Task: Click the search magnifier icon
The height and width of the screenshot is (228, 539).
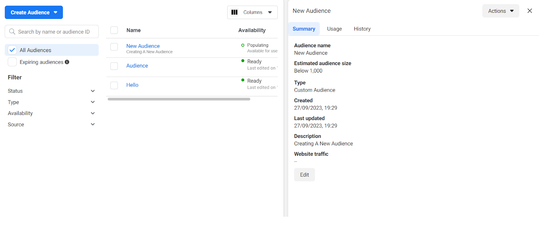Action: coord(12,32)
